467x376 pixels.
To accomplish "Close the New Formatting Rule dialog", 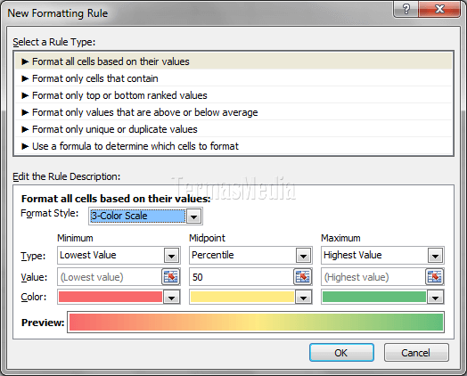I will coord(439,9).
